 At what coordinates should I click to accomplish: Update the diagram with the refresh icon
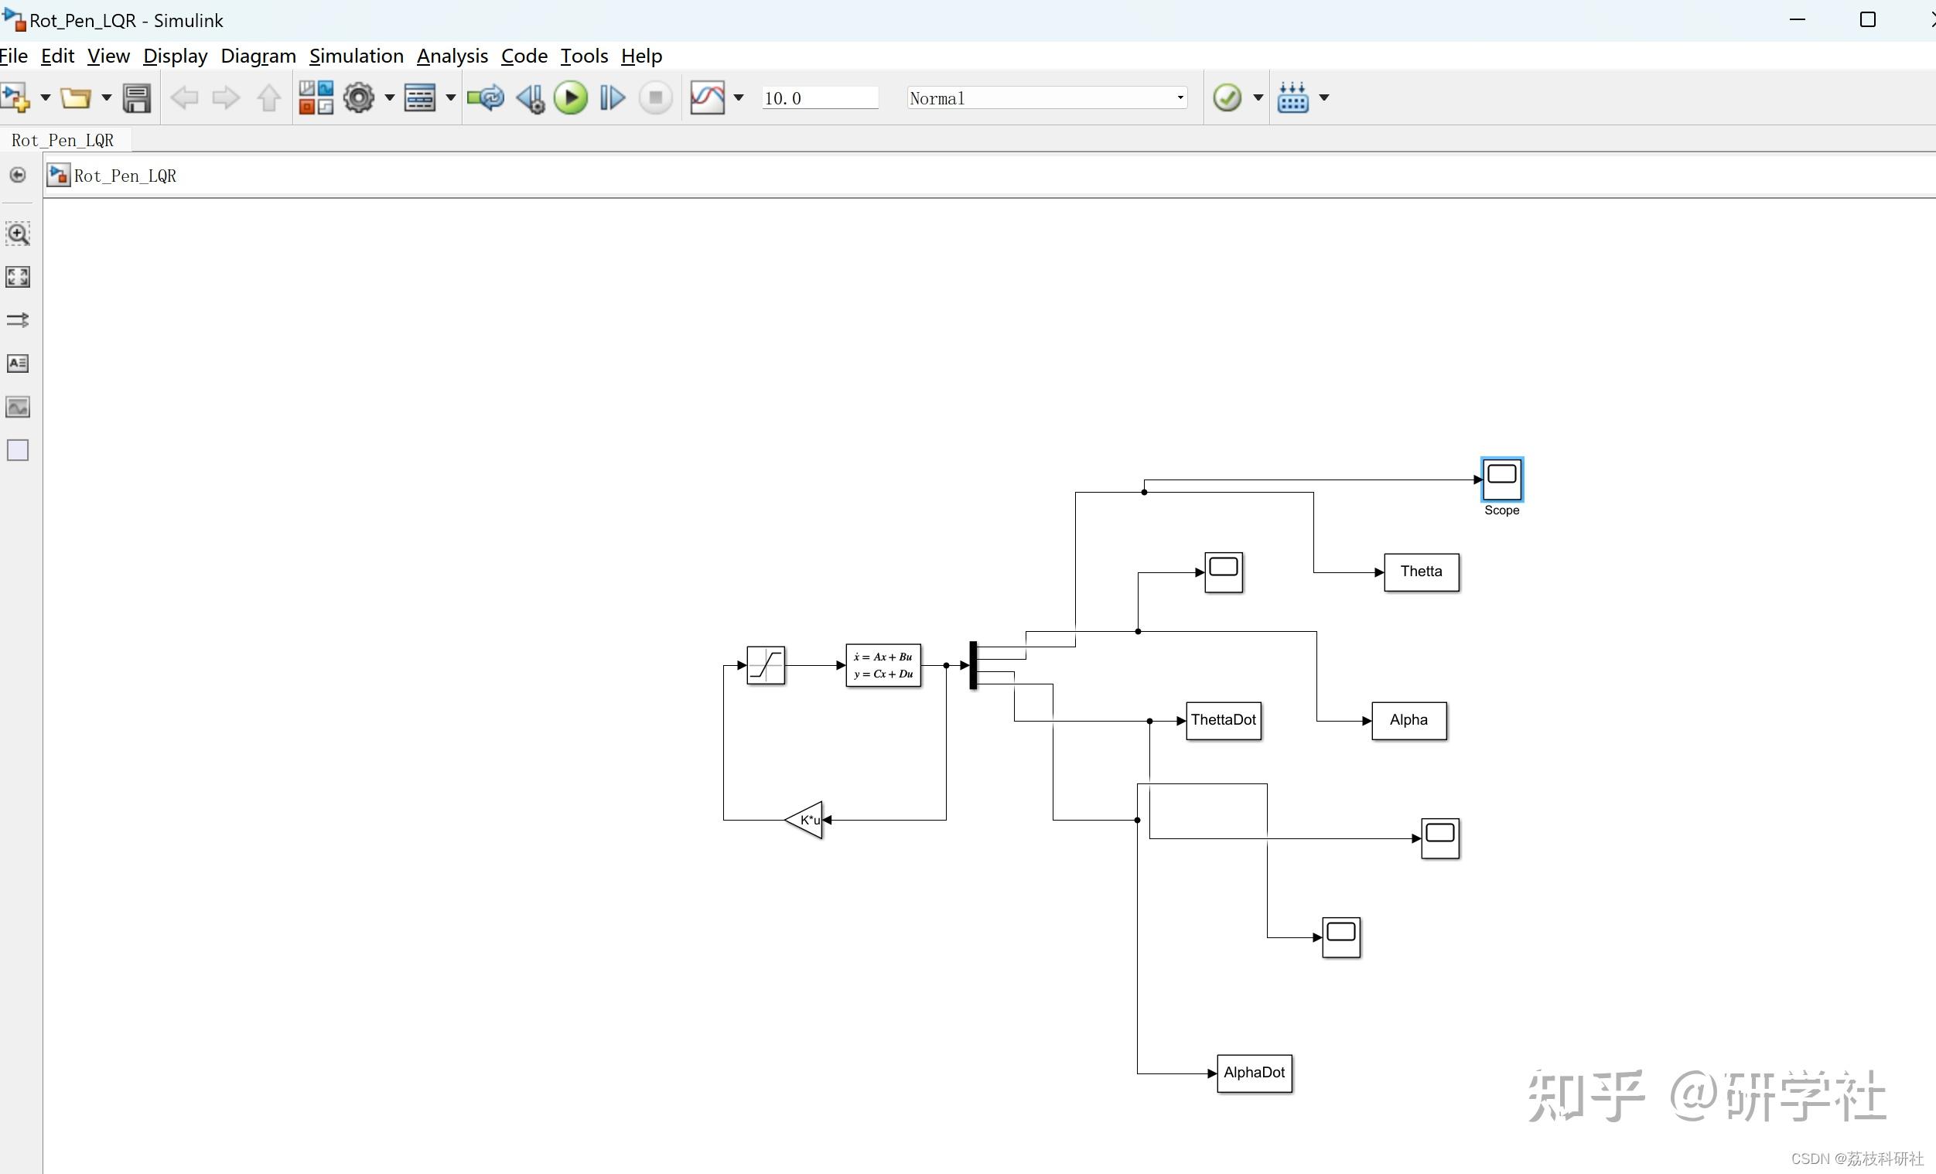pos(485,97)
